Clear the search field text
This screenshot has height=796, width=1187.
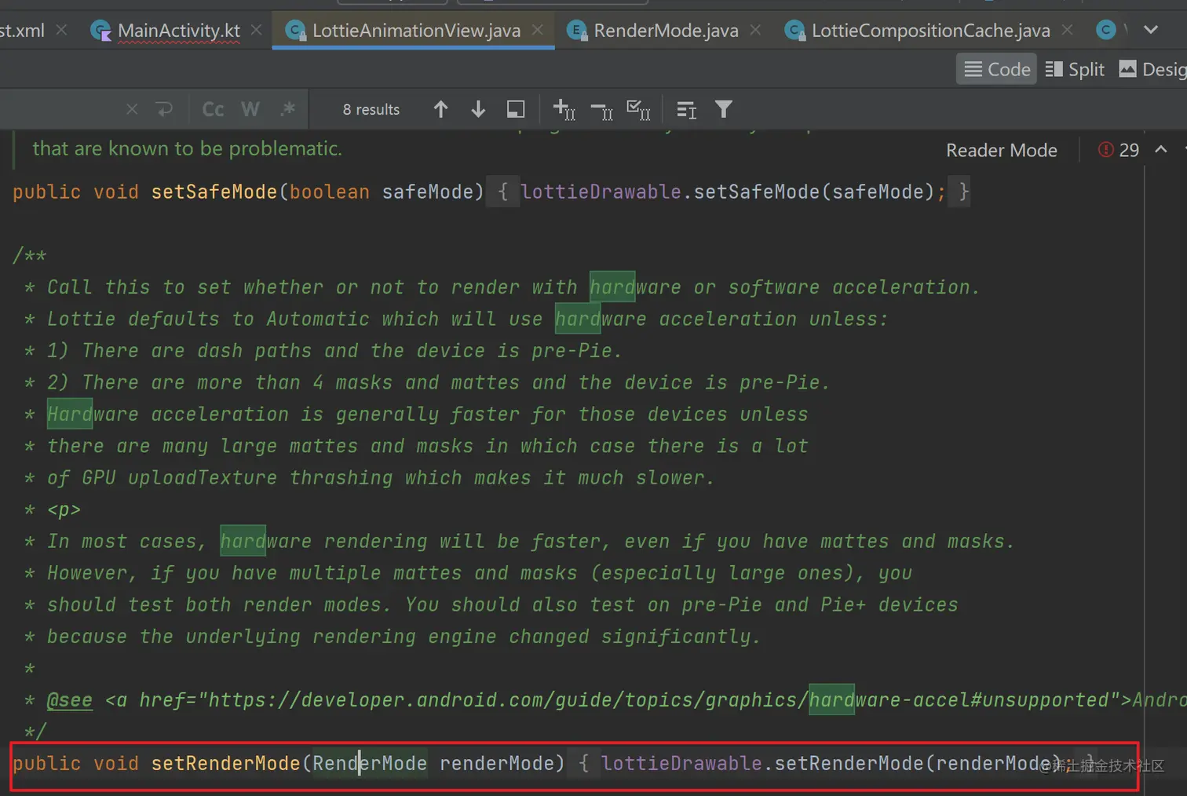[x=132, y=109]
